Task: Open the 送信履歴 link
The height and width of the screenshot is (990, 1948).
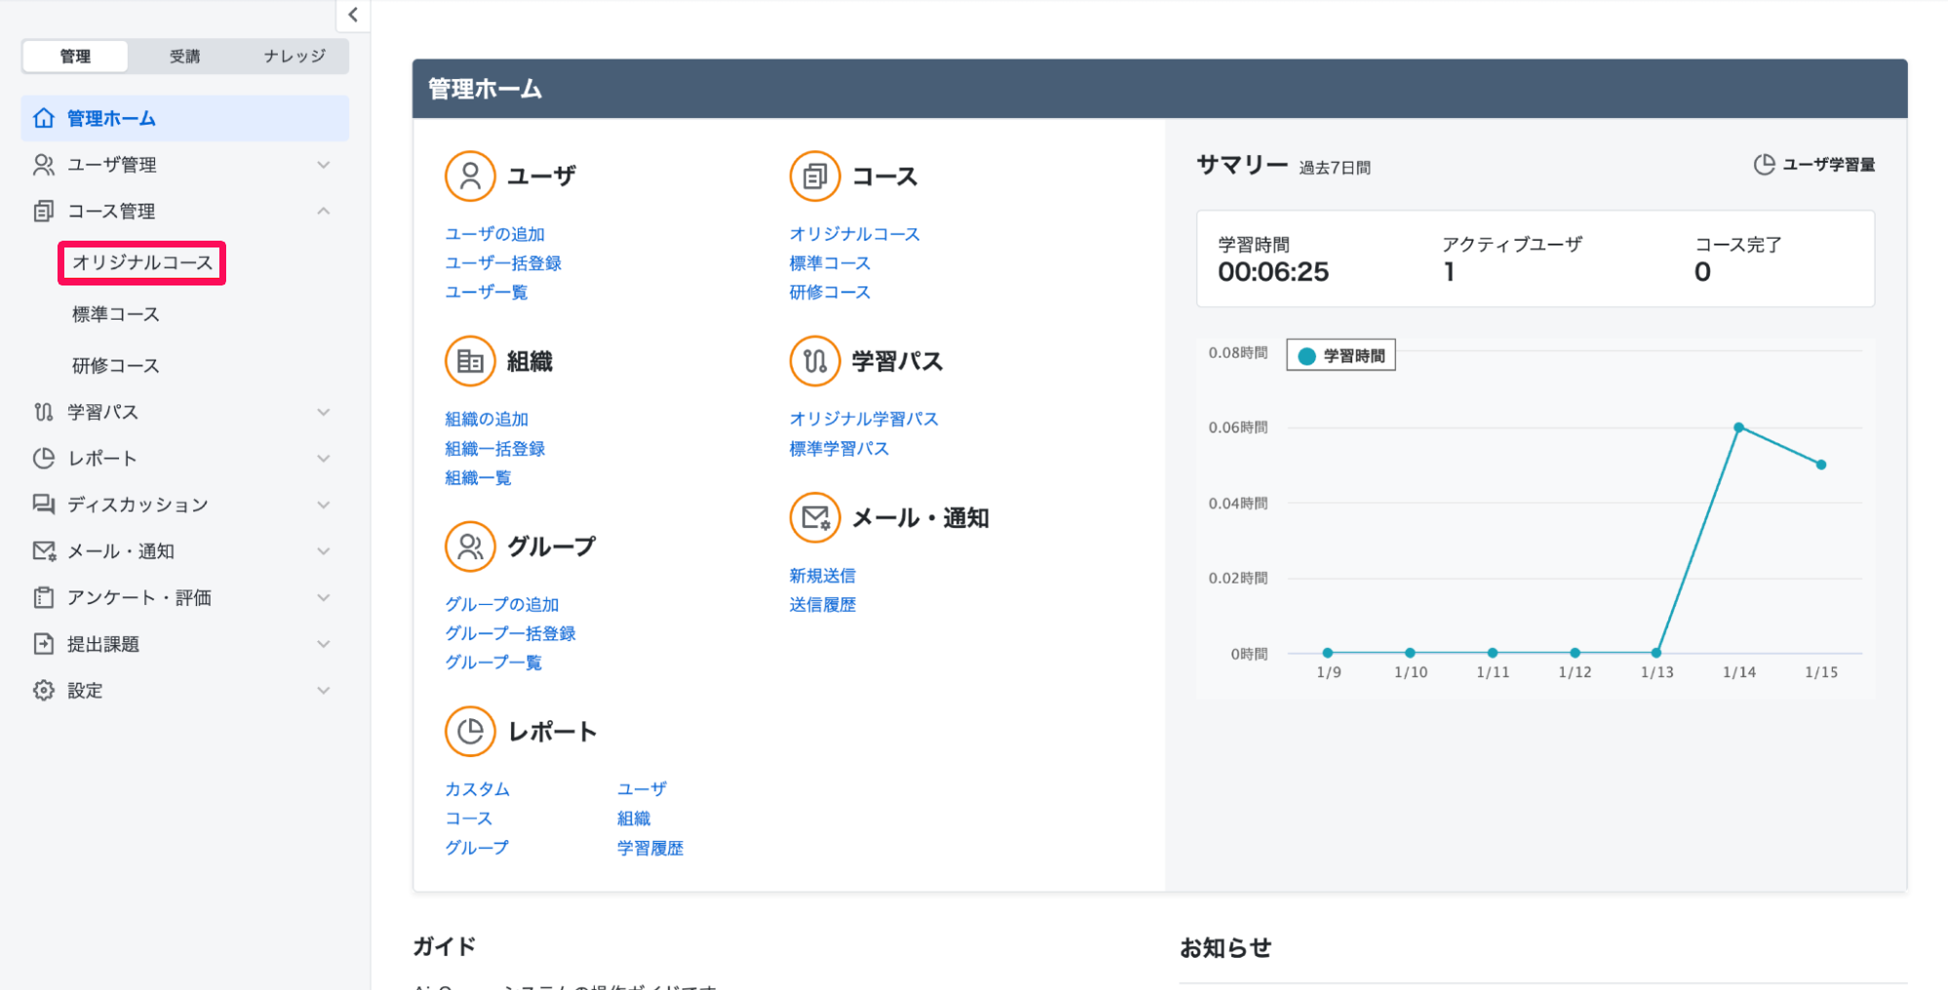Action: point(823,605)
